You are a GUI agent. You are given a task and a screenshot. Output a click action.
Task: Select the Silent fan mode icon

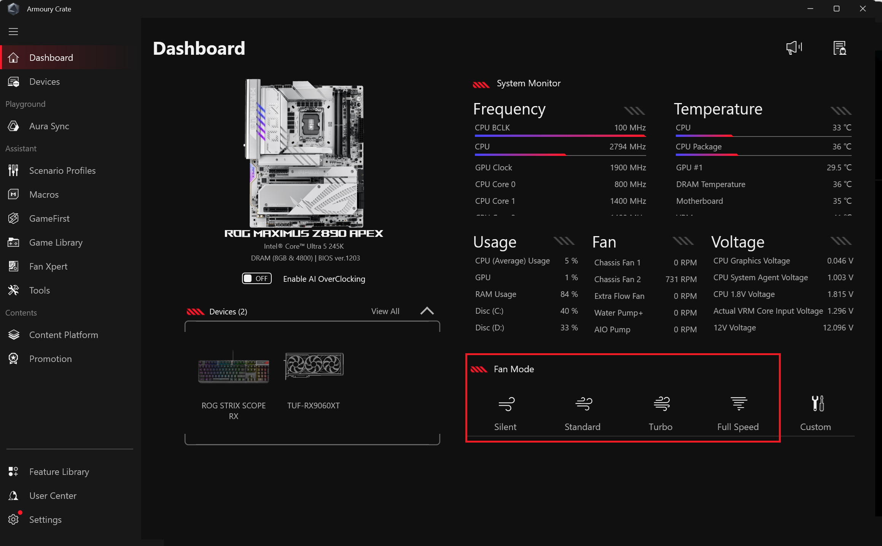[506, 404]
